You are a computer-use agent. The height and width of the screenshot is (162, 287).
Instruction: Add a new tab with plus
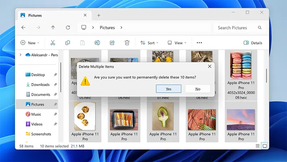(x=99, y=15)
